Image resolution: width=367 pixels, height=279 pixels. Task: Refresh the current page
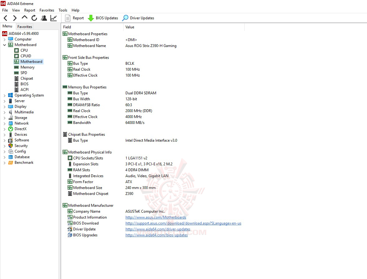point(34,18)
